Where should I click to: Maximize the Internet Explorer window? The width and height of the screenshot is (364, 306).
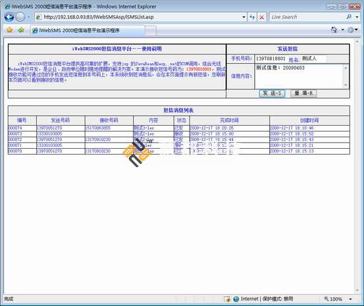pyautogui.click(x=344, y=7)
